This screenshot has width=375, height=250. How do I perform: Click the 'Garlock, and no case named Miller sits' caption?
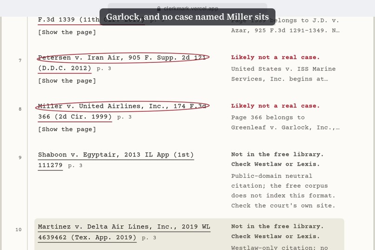[187, 17]
